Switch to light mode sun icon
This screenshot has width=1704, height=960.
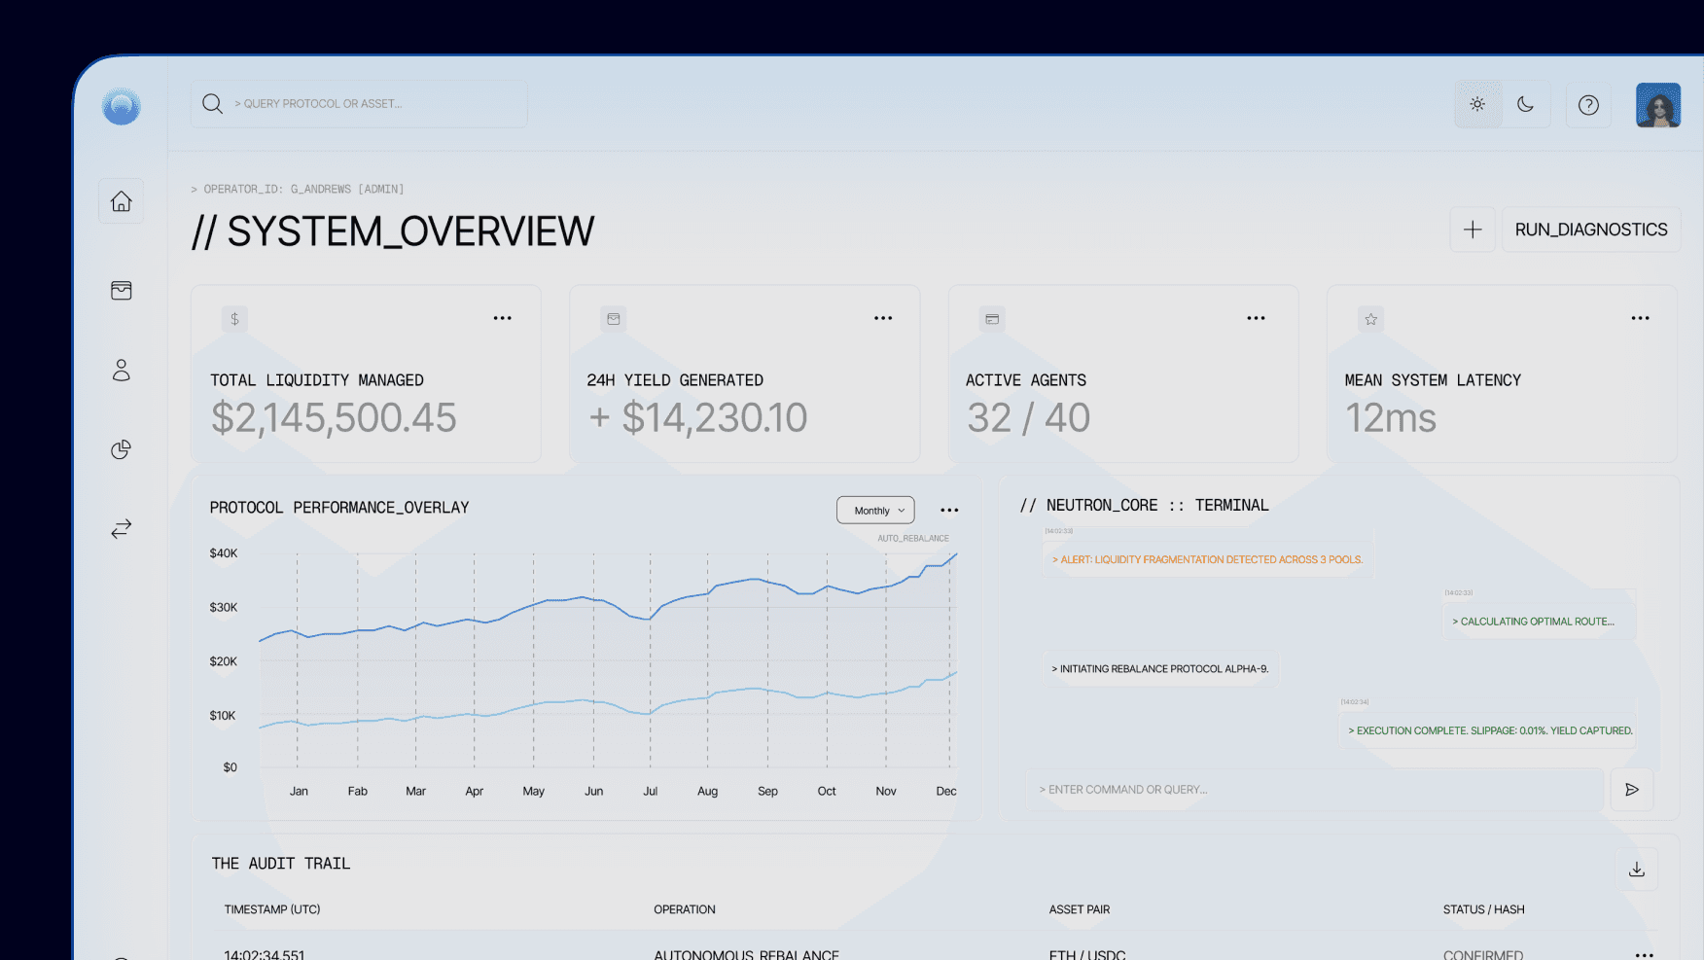click(1477, 104)
